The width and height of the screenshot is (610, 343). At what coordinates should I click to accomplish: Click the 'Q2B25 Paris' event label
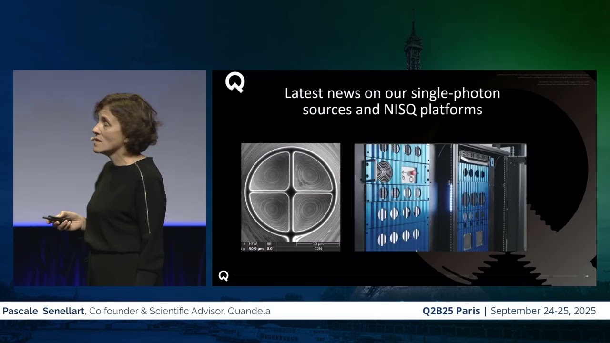click(x=451, y=311)
